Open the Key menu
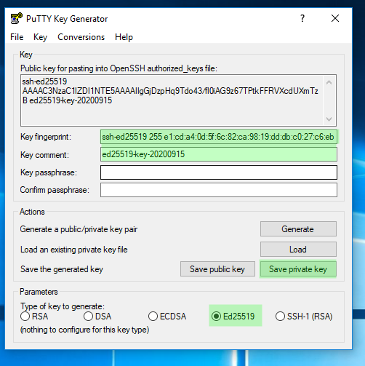This screenshot has height=366, width=365. pos(40,37)
